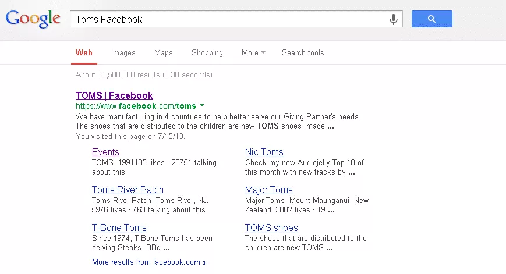Open the TOMS | Facebook result title
Screen dimensions: 506x274
click(x=114, y=95)
